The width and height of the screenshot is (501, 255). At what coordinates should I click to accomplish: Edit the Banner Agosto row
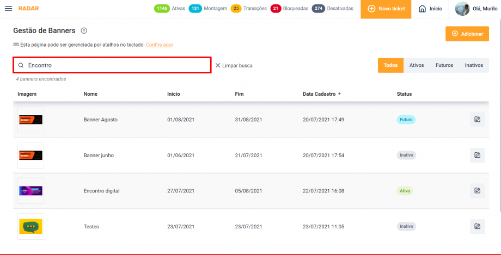tap(477, 120)
